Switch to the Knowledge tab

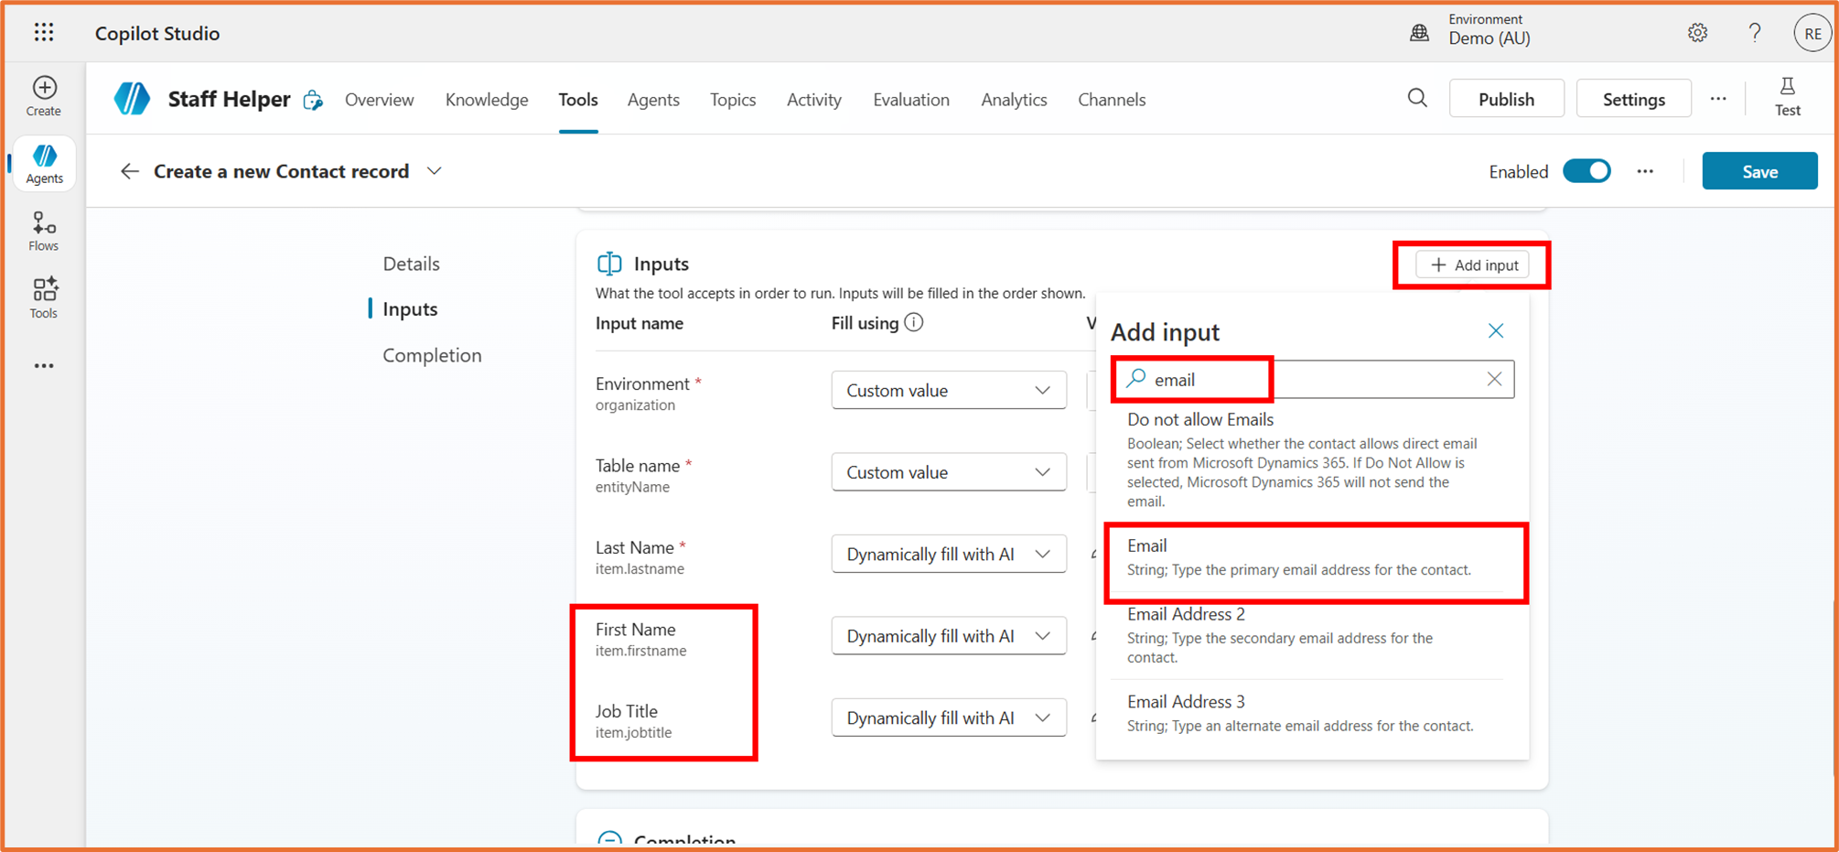[x=486, y=100]
